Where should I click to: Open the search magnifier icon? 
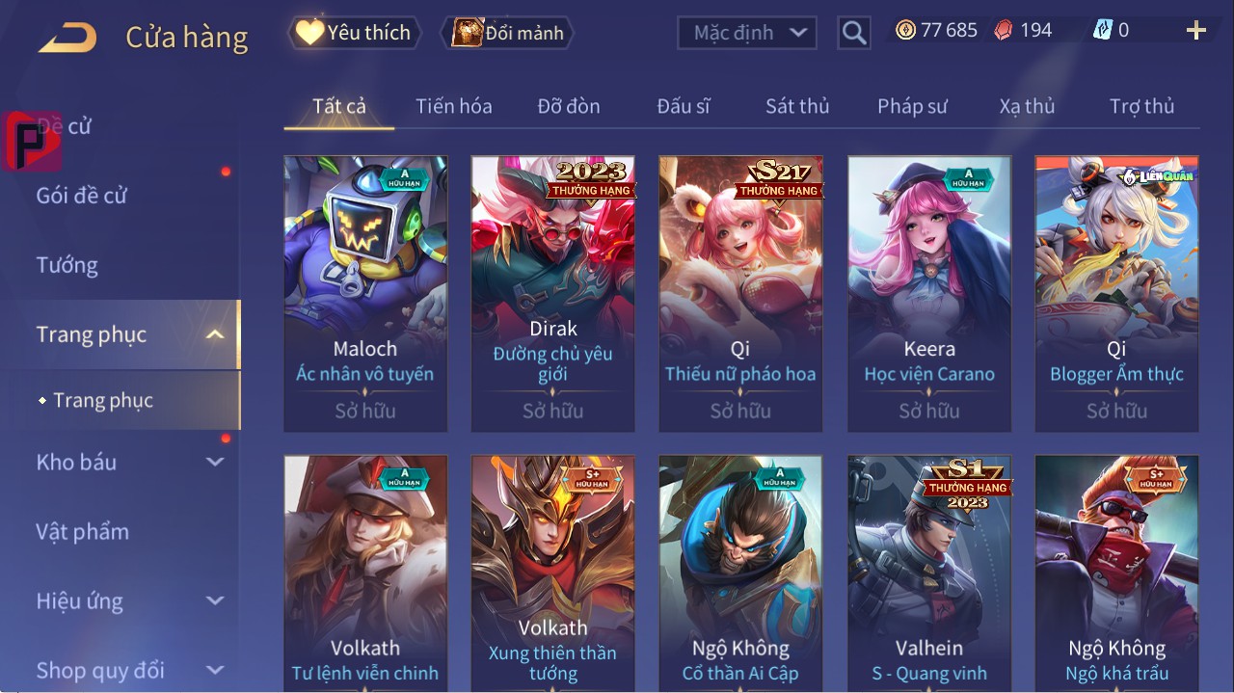click(x=854, y=33)
